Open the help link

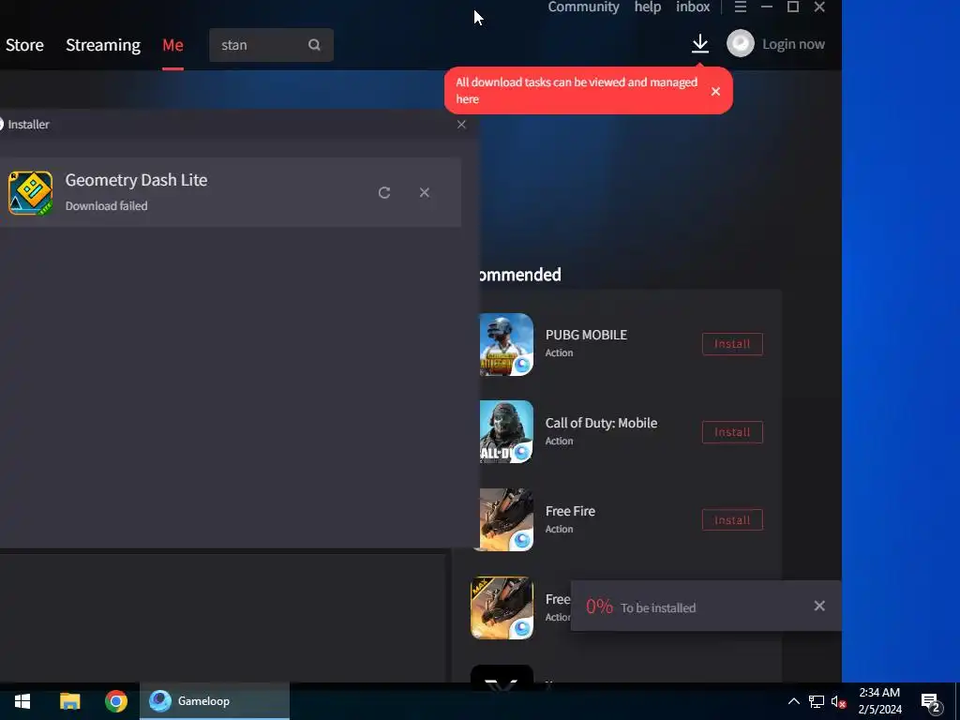(x=647, y=7)
